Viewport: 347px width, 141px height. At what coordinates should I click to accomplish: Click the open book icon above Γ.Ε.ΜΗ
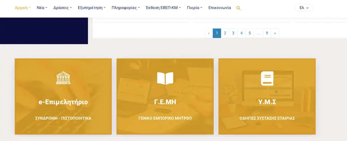(165, 78)
